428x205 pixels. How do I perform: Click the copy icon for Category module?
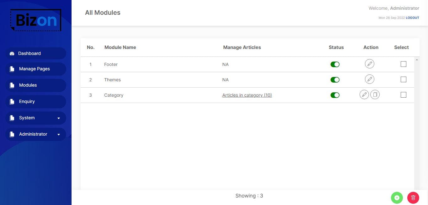pos(375,95)
